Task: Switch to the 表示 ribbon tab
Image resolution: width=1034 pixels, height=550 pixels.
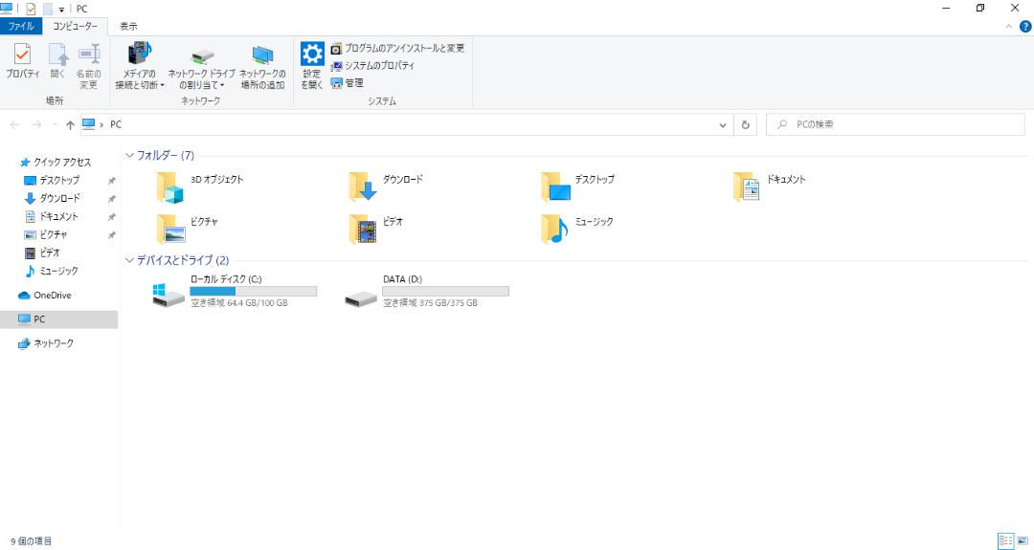Action: click(128, 27)
